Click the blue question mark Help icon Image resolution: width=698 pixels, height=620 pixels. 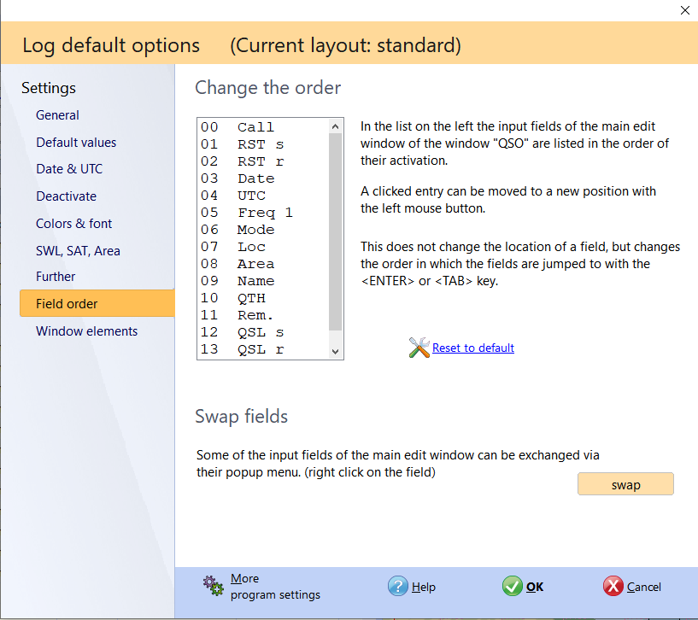[397, 586]
